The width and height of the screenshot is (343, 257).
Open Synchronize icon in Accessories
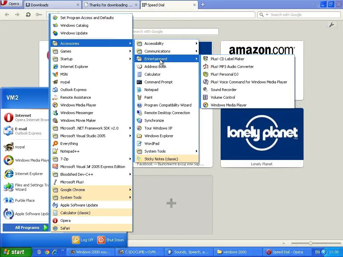(139, 120)
